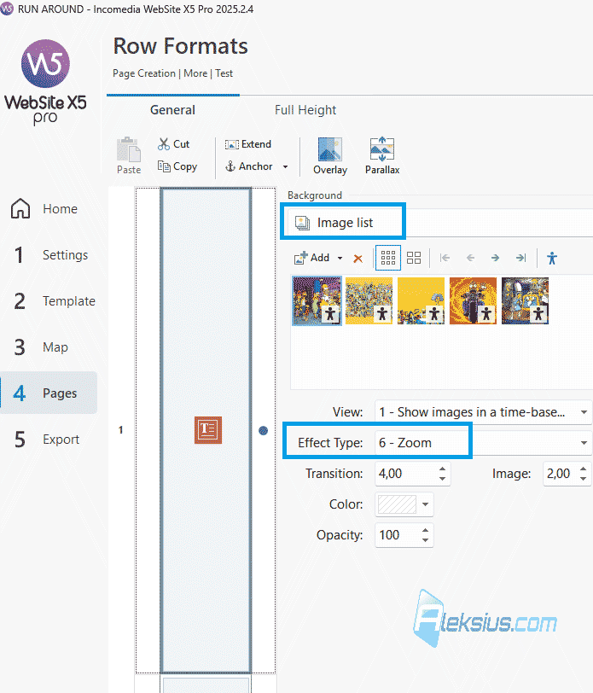Go to Home in sidebar
Image resolution: width=593 pixels, height=693 pixels.
coord(49,208)
